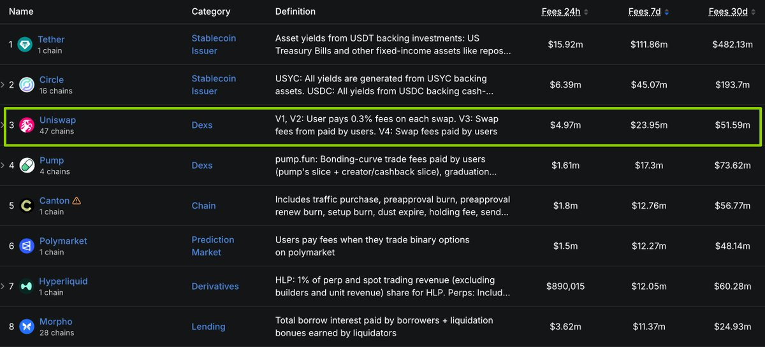The height and width of the screenshot is (347, 765).
Task: Open the Lending category link
Action: click(208, 327)
